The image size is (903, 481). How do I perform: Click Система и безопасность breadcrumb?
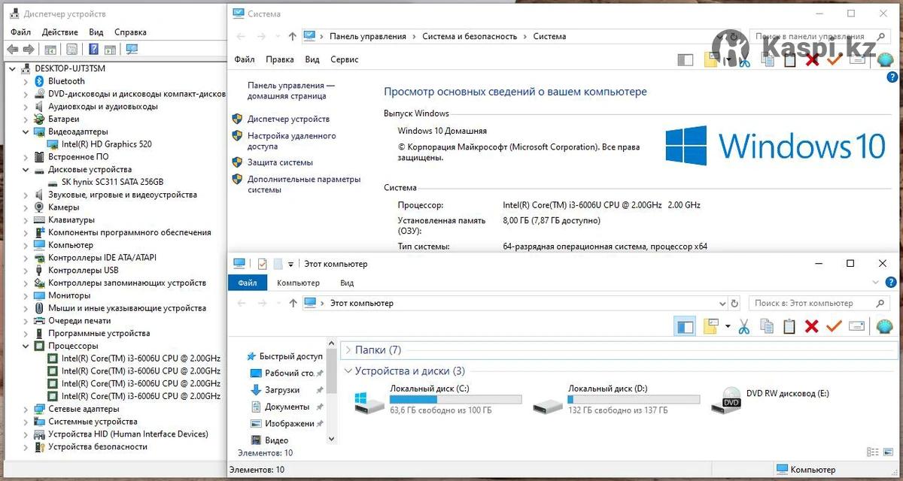click(470, 36)
